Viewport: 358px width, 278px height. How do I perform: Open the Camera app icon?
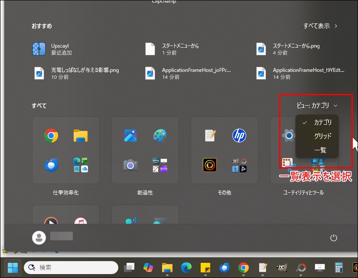click(130, 165)
